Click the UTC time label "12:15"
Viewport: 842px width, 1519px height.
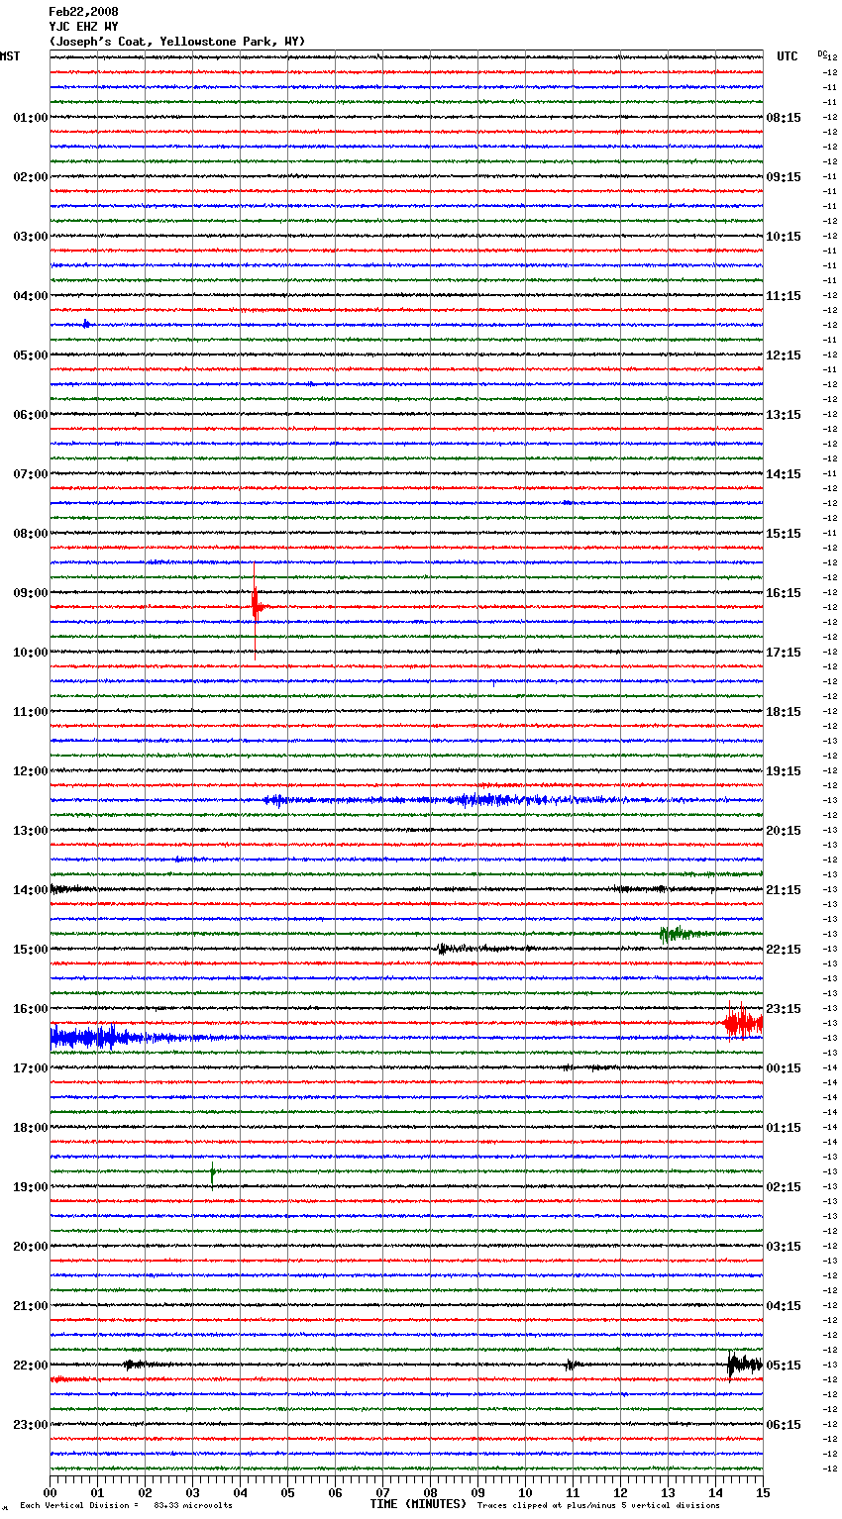tap(784, 355)
